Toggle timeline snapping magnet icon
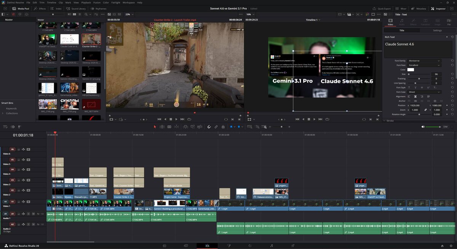Viewport: 457px width, 249px height. coord(209,127)
